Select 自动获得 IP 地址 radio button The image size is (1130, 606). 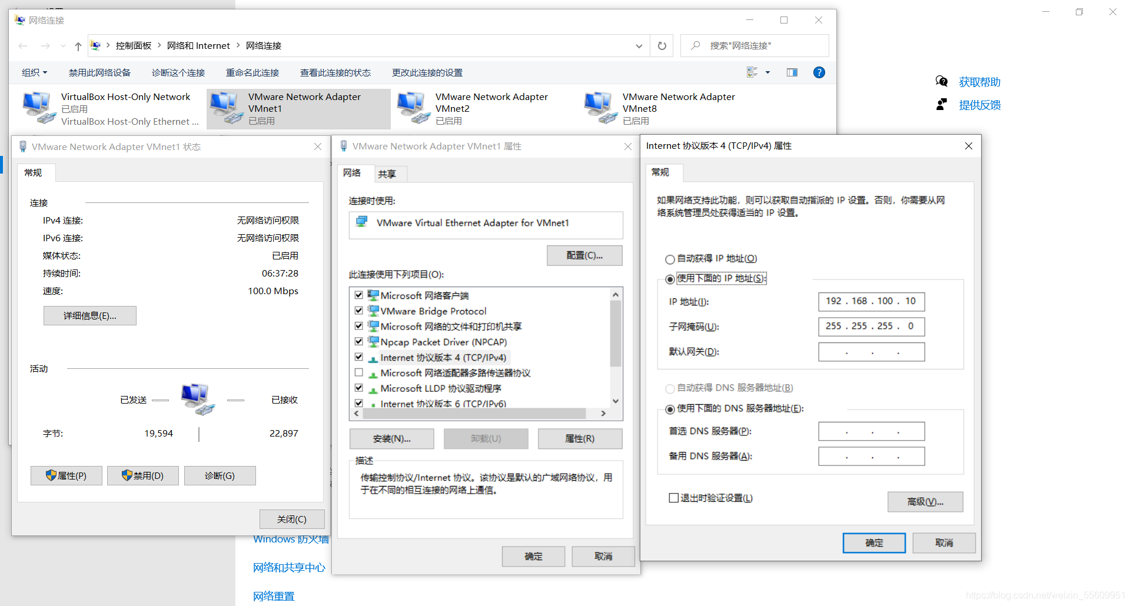[670, 259]
